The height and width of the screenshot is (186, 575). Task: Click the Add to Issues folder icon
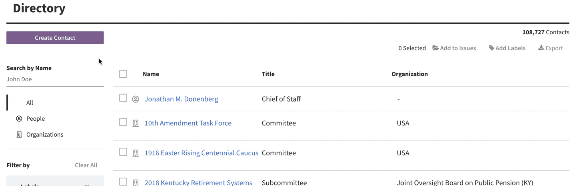point(435,48)
